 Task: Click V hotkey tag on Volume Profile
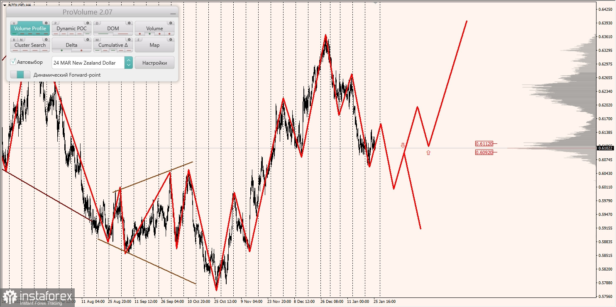(x=14, y=23)
